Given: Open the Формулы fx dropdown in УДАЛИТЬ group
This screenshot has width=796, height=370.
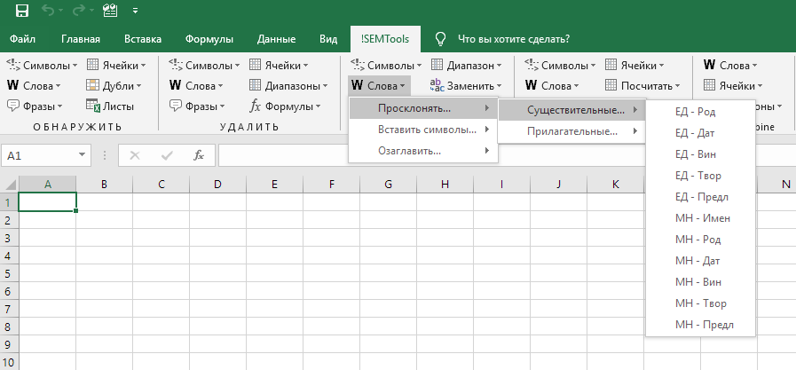Looking at the screenshot, I should coord(286,106).
